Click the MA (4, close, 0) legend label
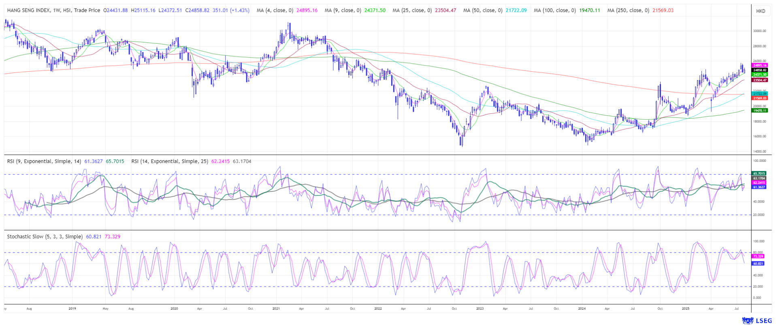The width and height of the screenshot is (776, 325). pos(275,11)
